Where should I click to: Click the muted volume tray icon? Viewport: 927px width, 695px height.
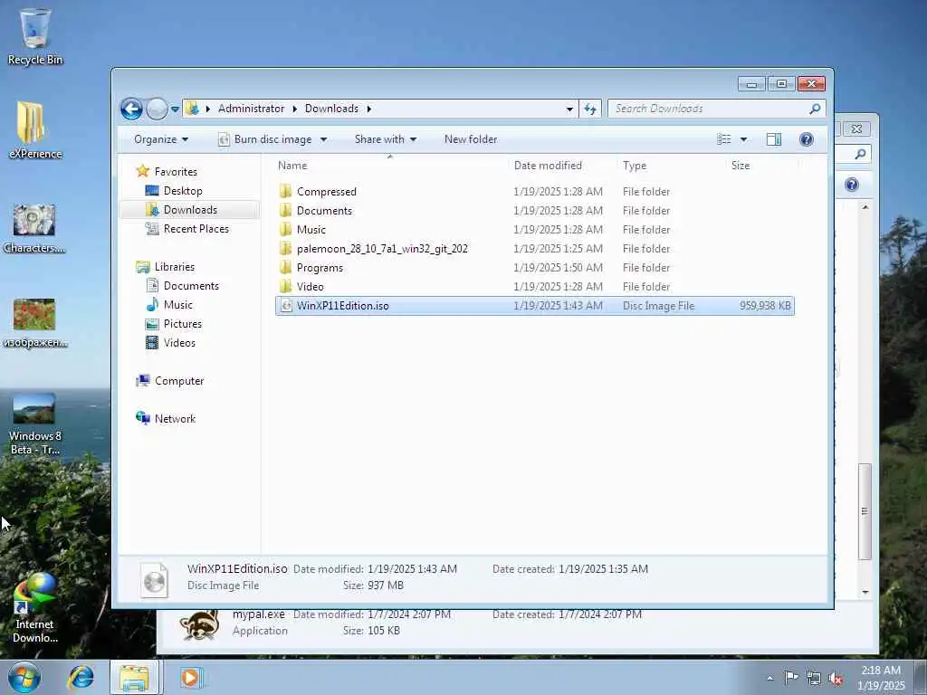(x=836, y=679)
